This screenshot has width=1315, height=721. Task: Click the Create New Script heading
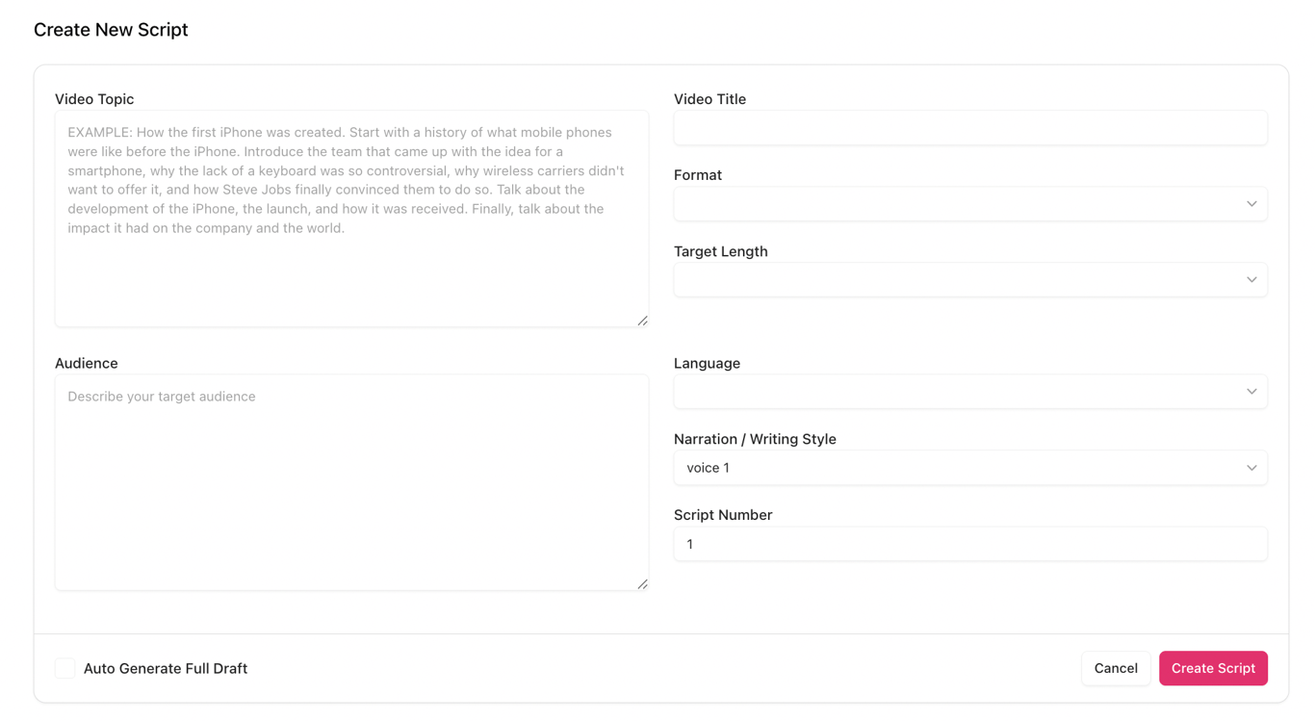tap(111, 30)
